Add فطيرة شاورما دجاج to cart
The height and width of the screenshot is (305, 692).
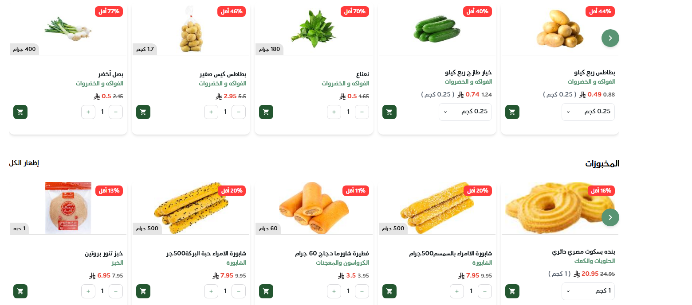click(266, 291)
